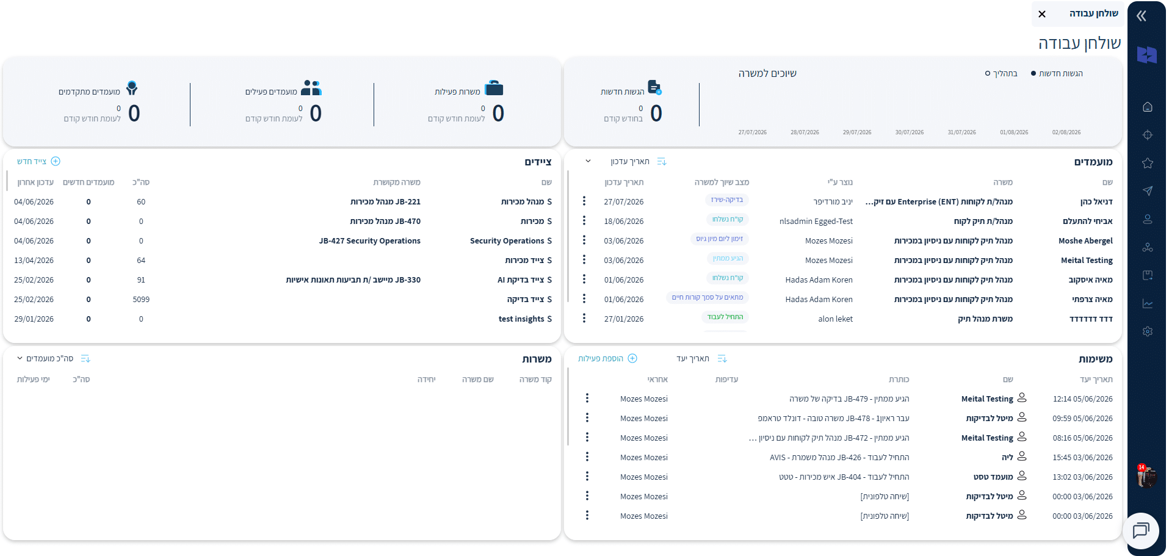Screen dimensions: 1169x556
Task: Open the settings gear in the sidebar
Action: [x=1148, y=331]
